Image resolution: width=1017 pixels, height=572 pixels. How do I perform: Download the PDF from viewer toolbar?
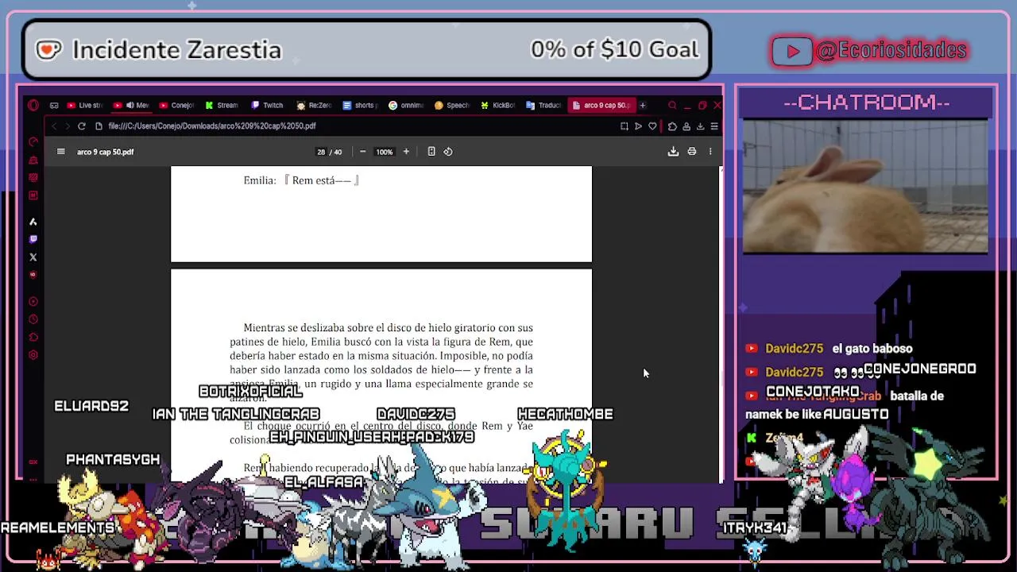pyautogui.click(x=673, y=152)
